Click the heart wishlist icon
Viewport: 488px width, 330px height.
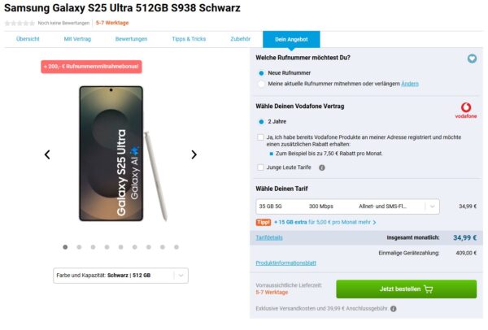click(472, 59)
